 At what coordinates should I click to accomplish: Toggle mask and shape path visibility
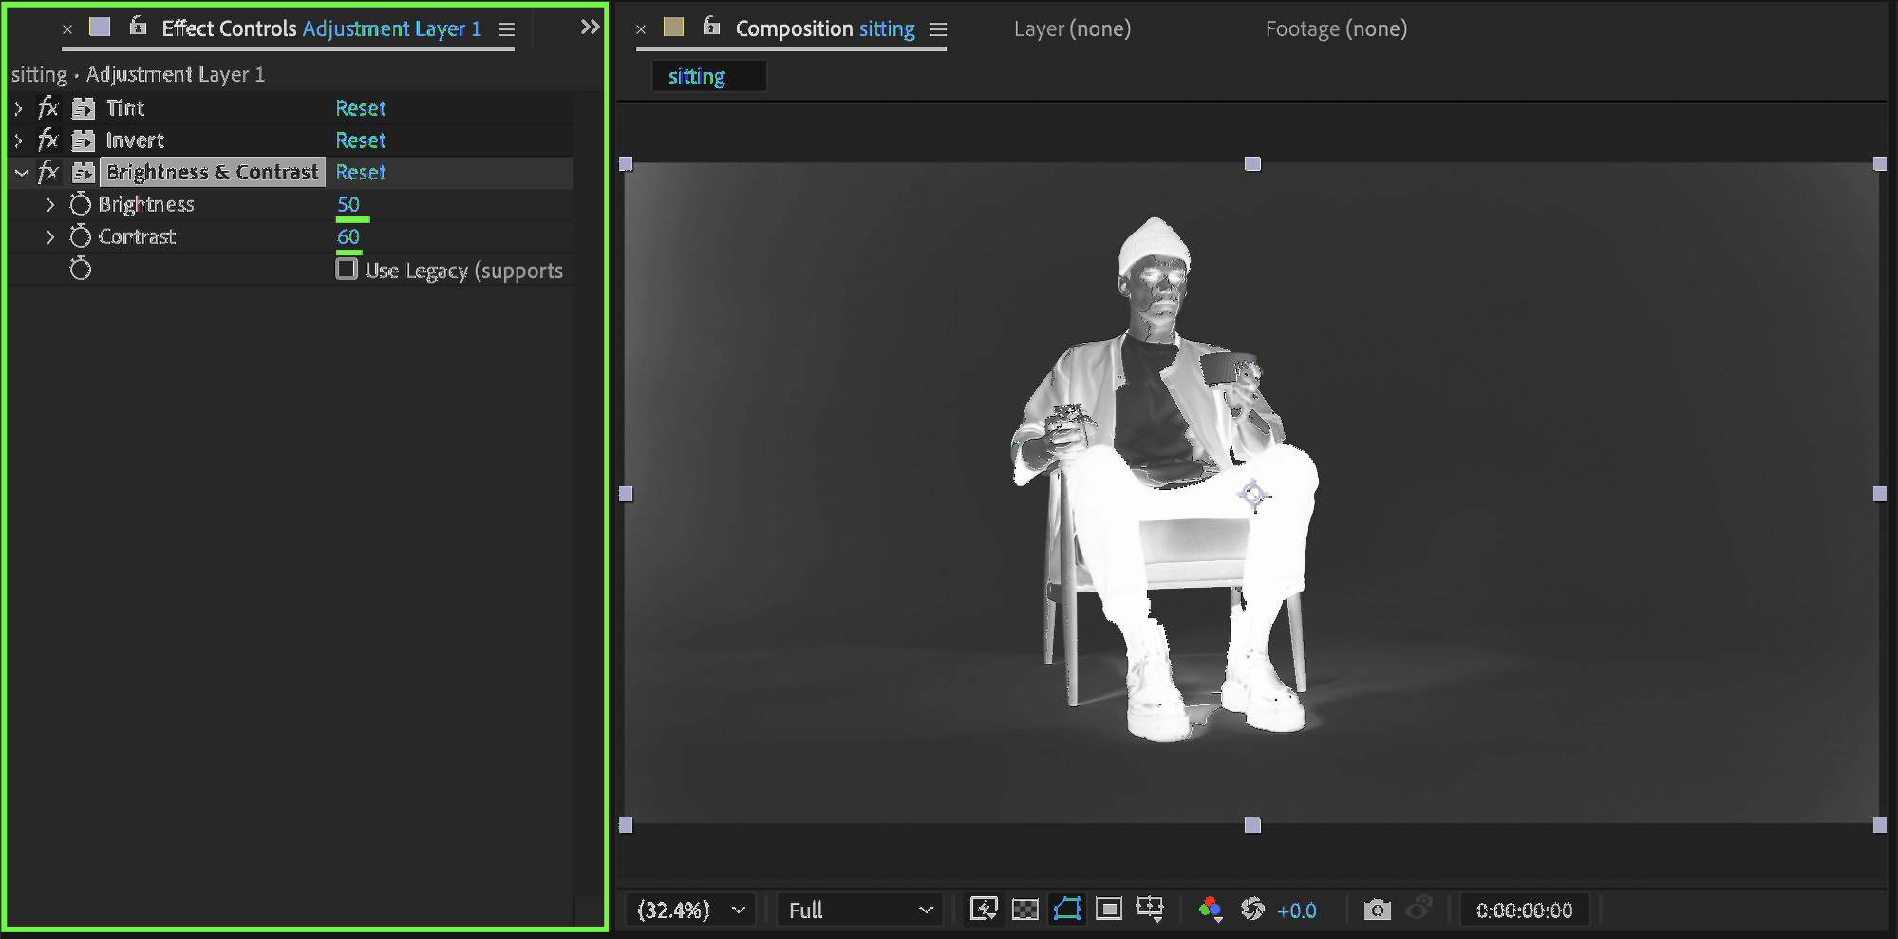1067,909
